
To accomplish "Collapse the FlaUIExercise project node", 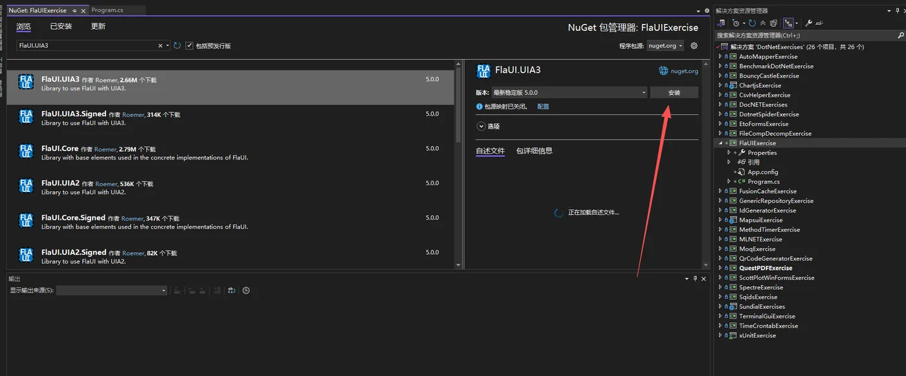I will (720, 143).
